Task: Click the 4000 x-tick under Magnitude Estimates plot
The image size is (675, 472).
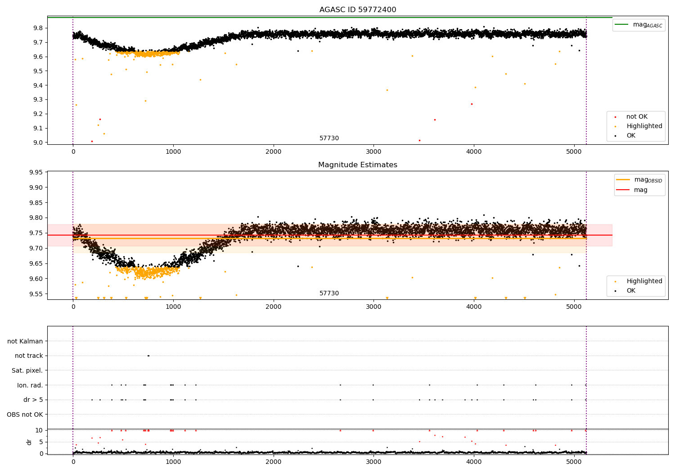Action: (x=474, y=307)
